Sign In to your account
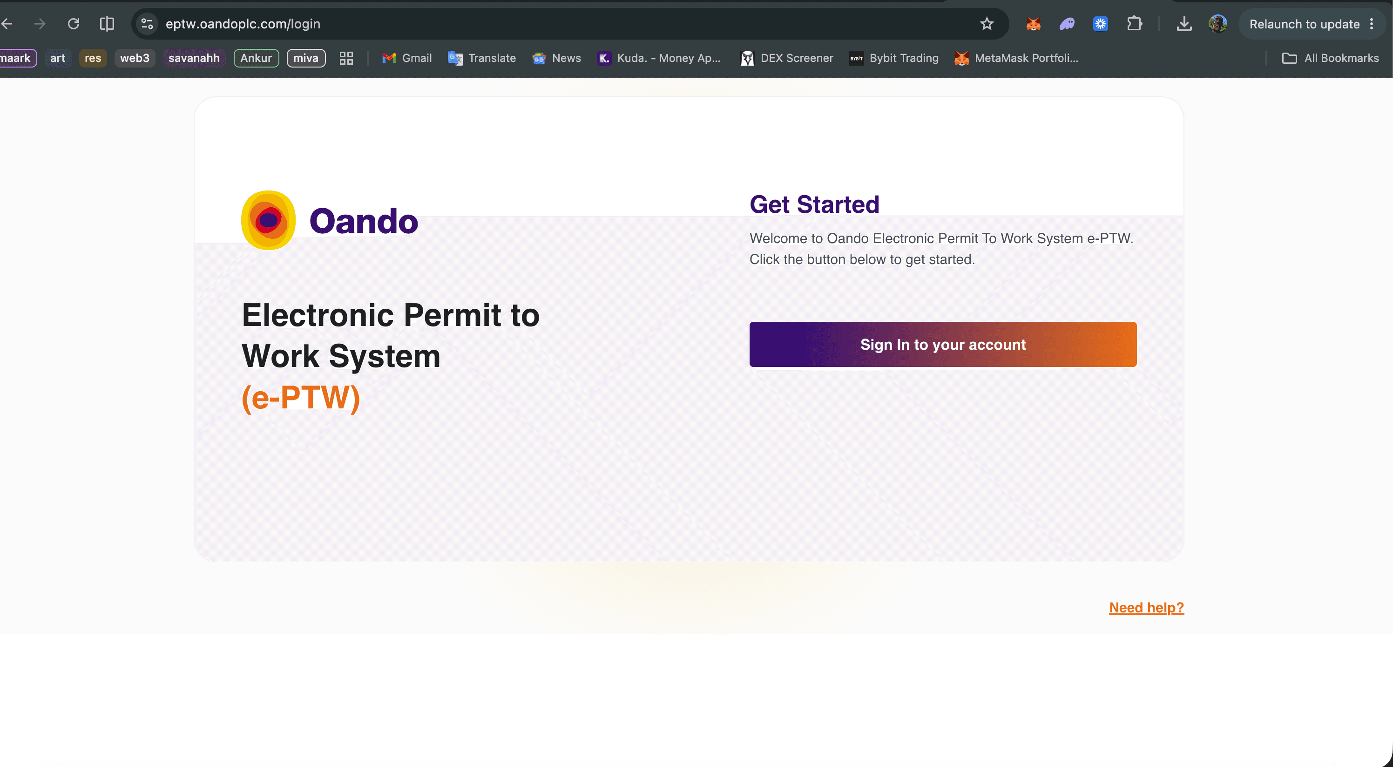This screenshot has width=1393, height=767. click(943, 345)
